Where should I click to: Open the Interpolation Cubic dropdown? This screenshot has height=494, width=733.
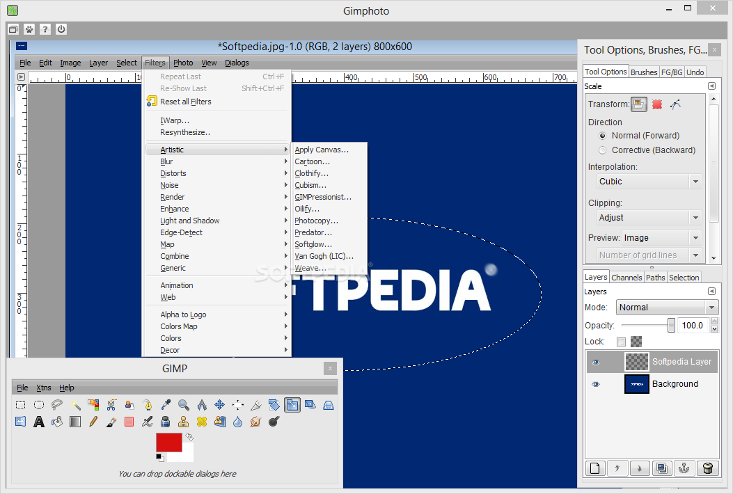(x=649, y=182)
